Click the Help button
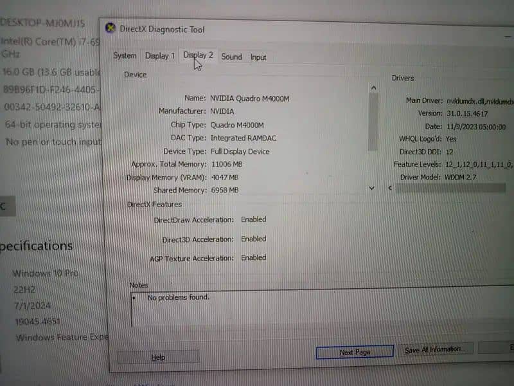514x386 pixels. pos(158,357)
